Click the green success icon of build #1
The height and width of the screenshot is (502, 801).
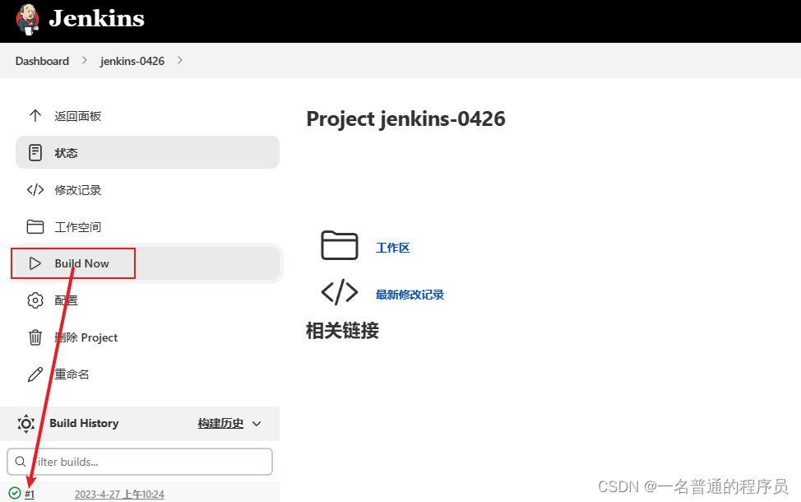click(15, 493)
